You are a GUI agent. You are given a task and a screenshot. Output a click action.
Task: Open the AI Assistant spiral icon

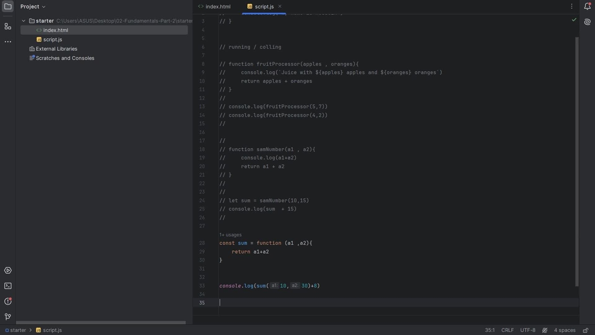coord(587,22)
